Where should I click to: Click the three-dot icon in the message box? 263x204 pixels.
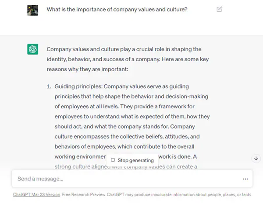click(x=245, y=179)
